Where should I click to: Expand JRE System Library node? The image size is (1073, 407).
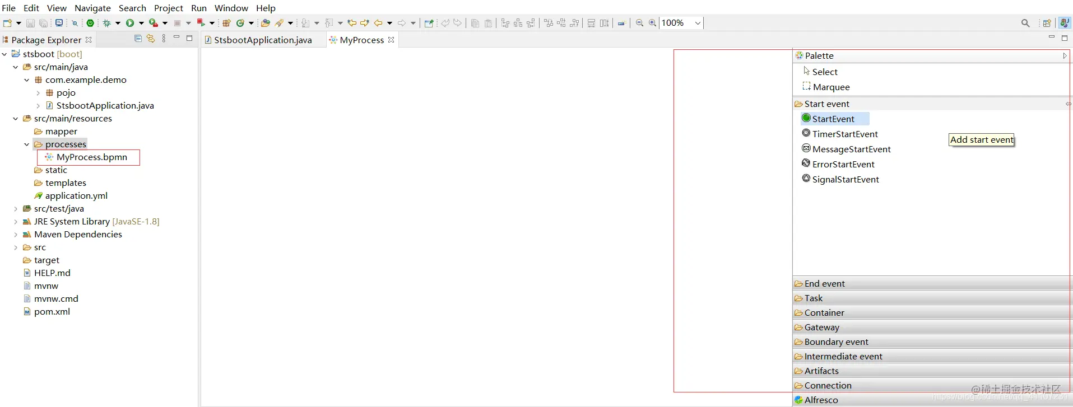[x=16, y=222]
